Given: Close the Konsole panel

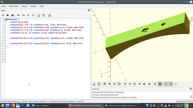Looking at the screenshot, I should click(x=191, y=89).
